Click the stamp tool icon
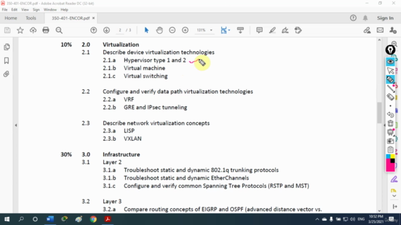 point(298,31)
